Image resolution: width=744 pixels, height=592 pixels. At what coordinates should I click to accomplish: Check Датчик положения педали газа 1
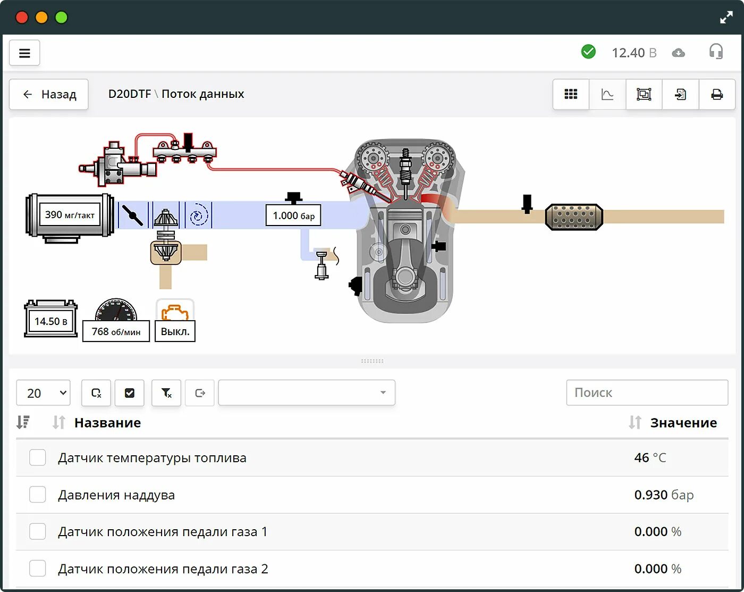37,531
